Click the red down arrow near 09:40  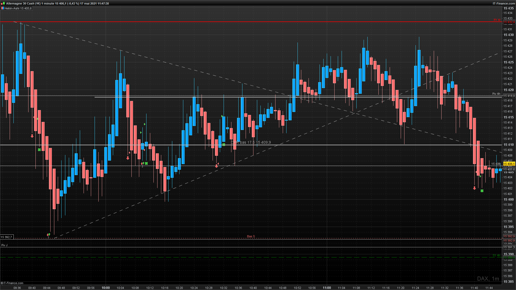[x=32, y=136]
